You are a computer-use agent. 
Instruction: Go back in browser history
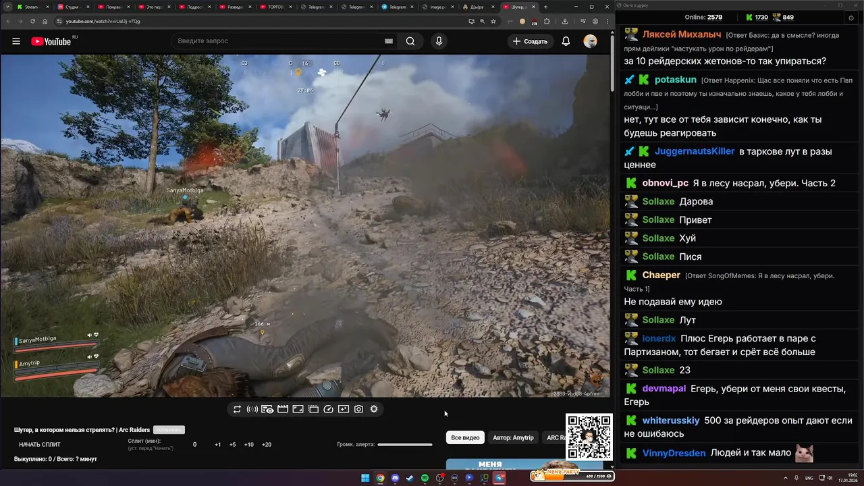pyautogui.click(x=7, y=21)
